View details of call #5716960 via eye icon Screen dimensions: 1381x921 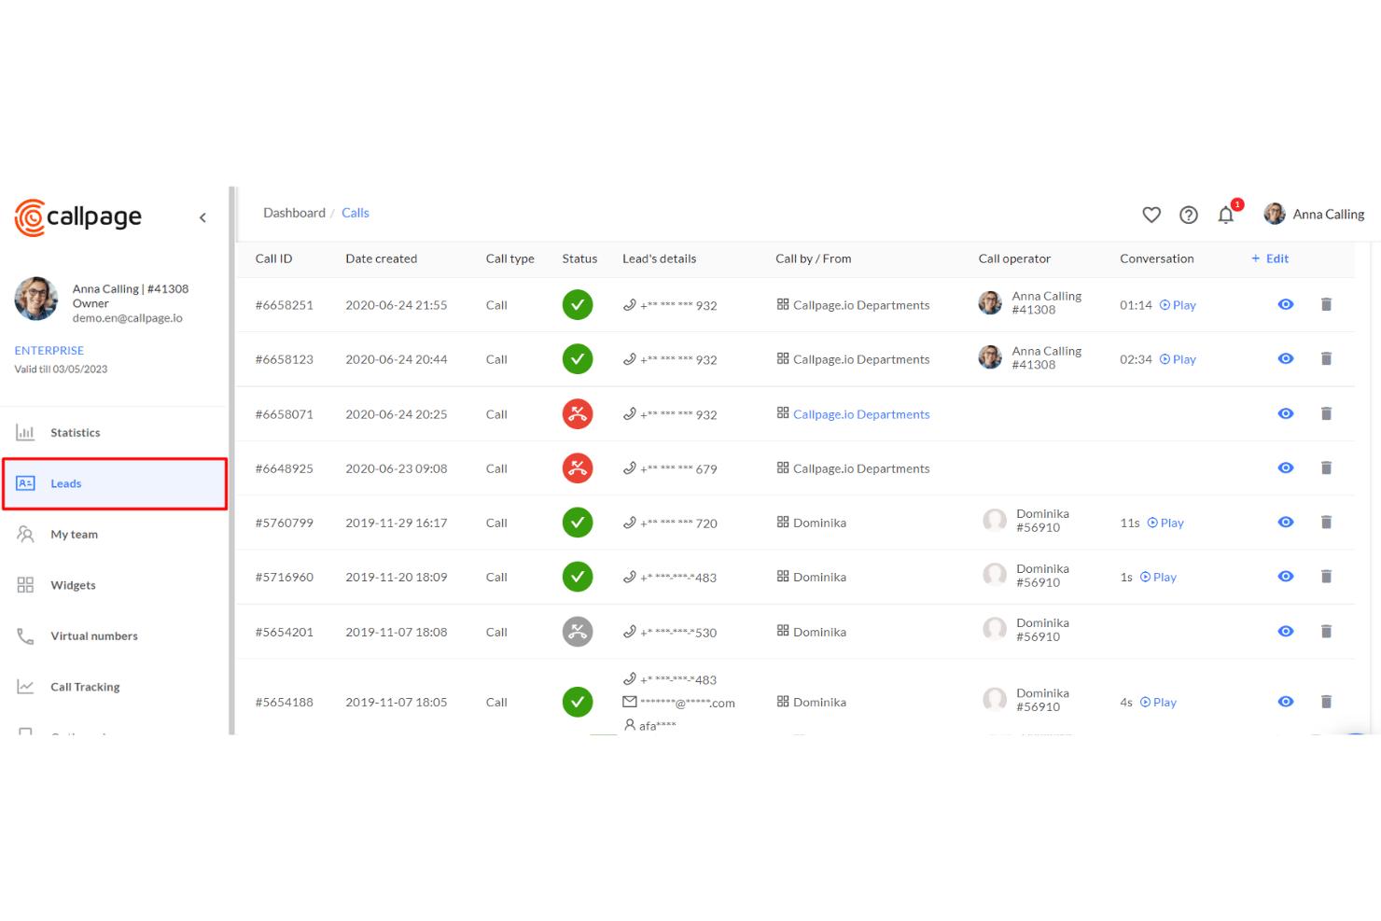point(1286,577)
